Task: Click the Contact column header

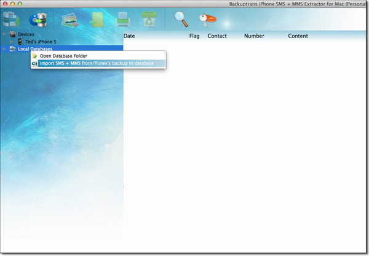Action: (217, 36)
